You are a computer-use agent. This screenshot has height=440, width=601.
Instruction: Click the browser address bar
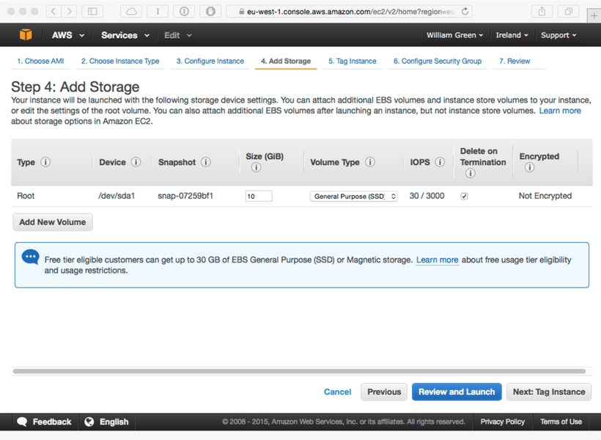pos(349,12)
